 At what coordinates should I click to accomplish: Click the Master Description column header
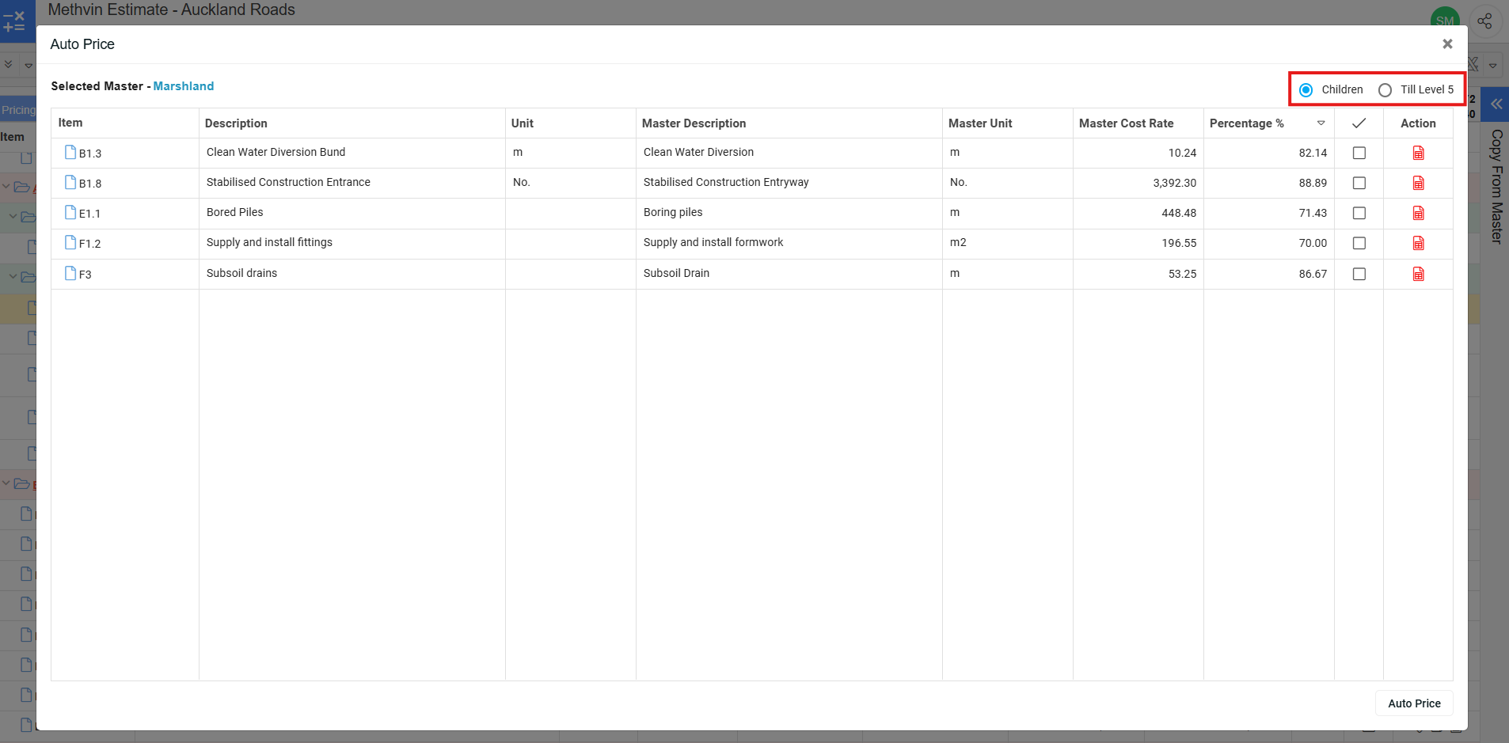click(694, 123)
